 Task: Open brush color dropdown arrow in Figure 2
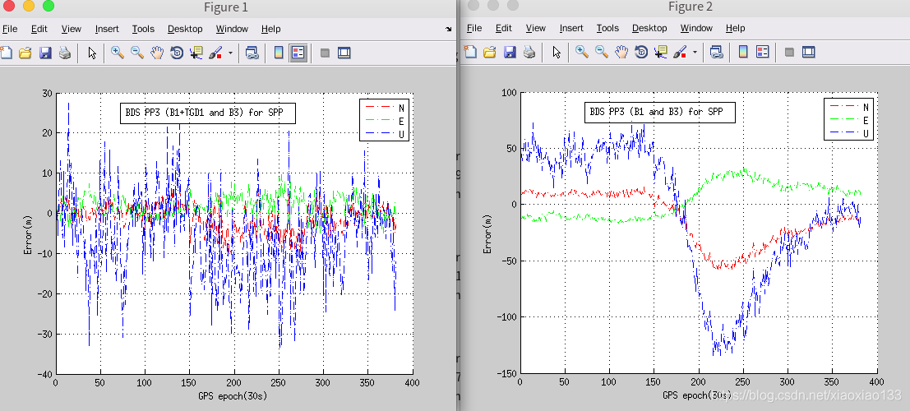click(x=695, y=53)
